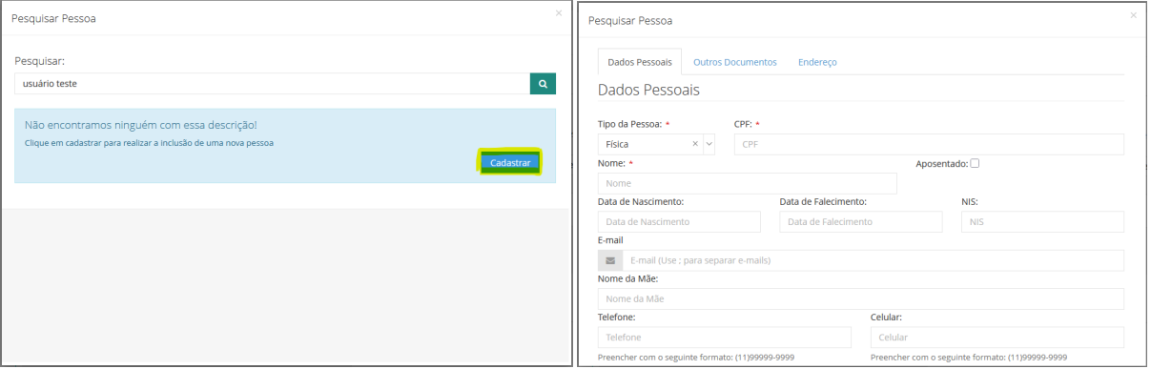Viewport: 1151px width, 369px height.
Task: Click the NIS input field
Action: pos(1043,221)
